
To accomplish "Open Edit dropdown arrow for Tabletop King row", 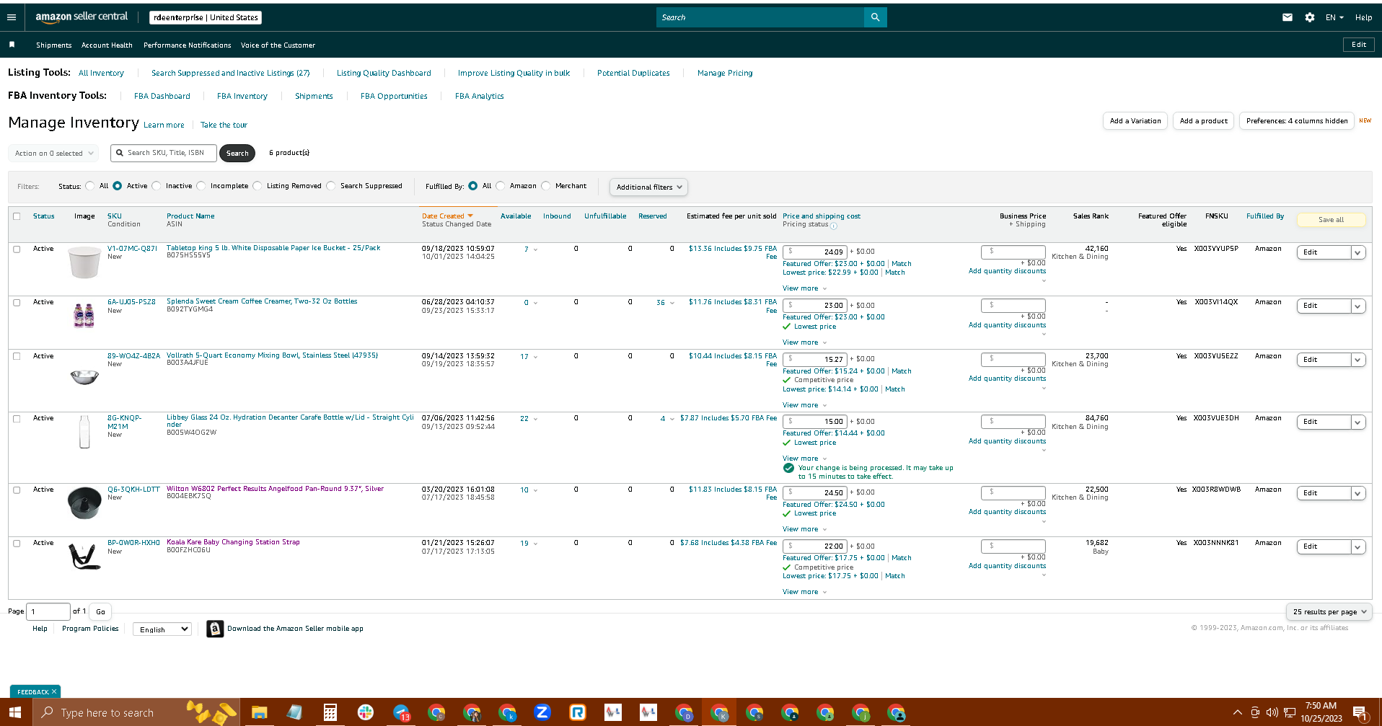I will click(1358, 252).
